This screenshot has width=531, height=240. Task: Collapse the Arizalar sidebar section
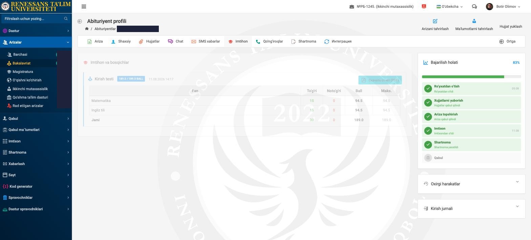coord(36,42)
